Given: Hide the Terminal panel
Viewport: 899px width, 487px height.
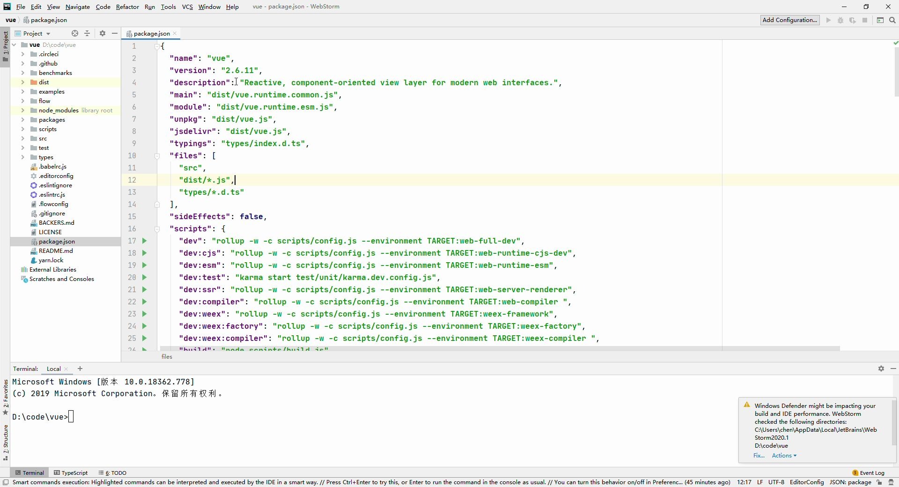Looking at the screenshot, I should tap(893, 369).
